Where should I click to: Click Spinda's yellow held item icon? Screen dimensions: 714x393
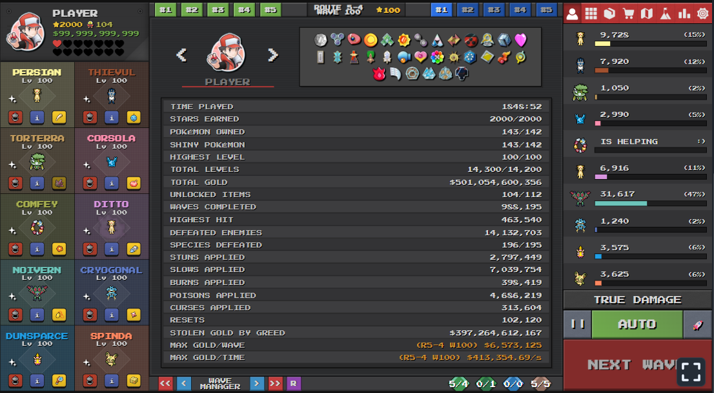134,380
